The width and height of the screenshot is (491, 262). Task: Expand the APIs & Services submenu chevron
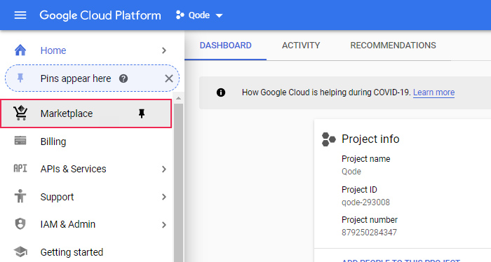(163, 169)
